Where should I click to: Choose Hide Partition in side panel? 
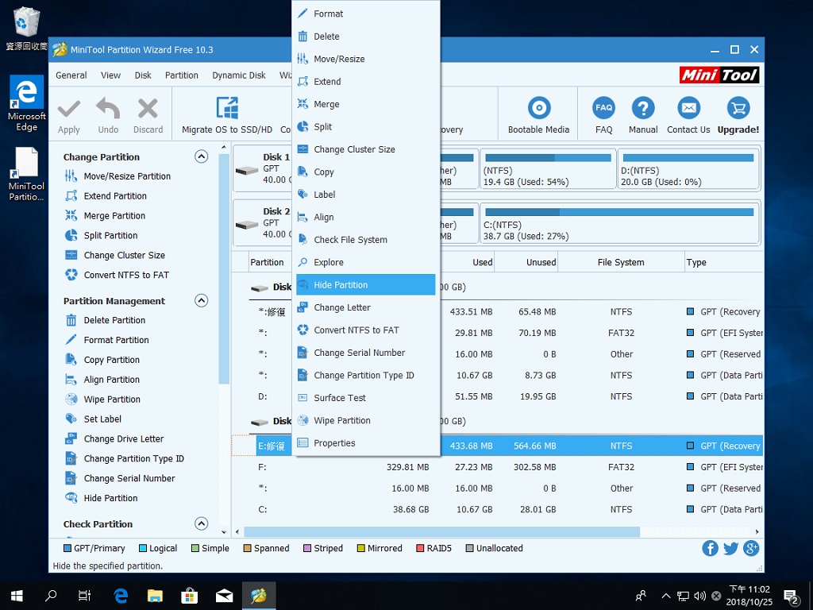point(101,498)
